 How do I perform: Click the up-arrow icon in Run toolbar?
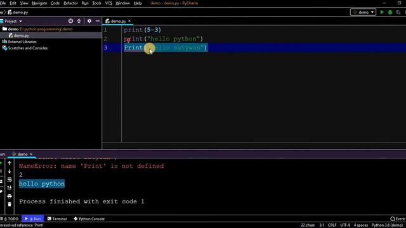coord(10,163)
